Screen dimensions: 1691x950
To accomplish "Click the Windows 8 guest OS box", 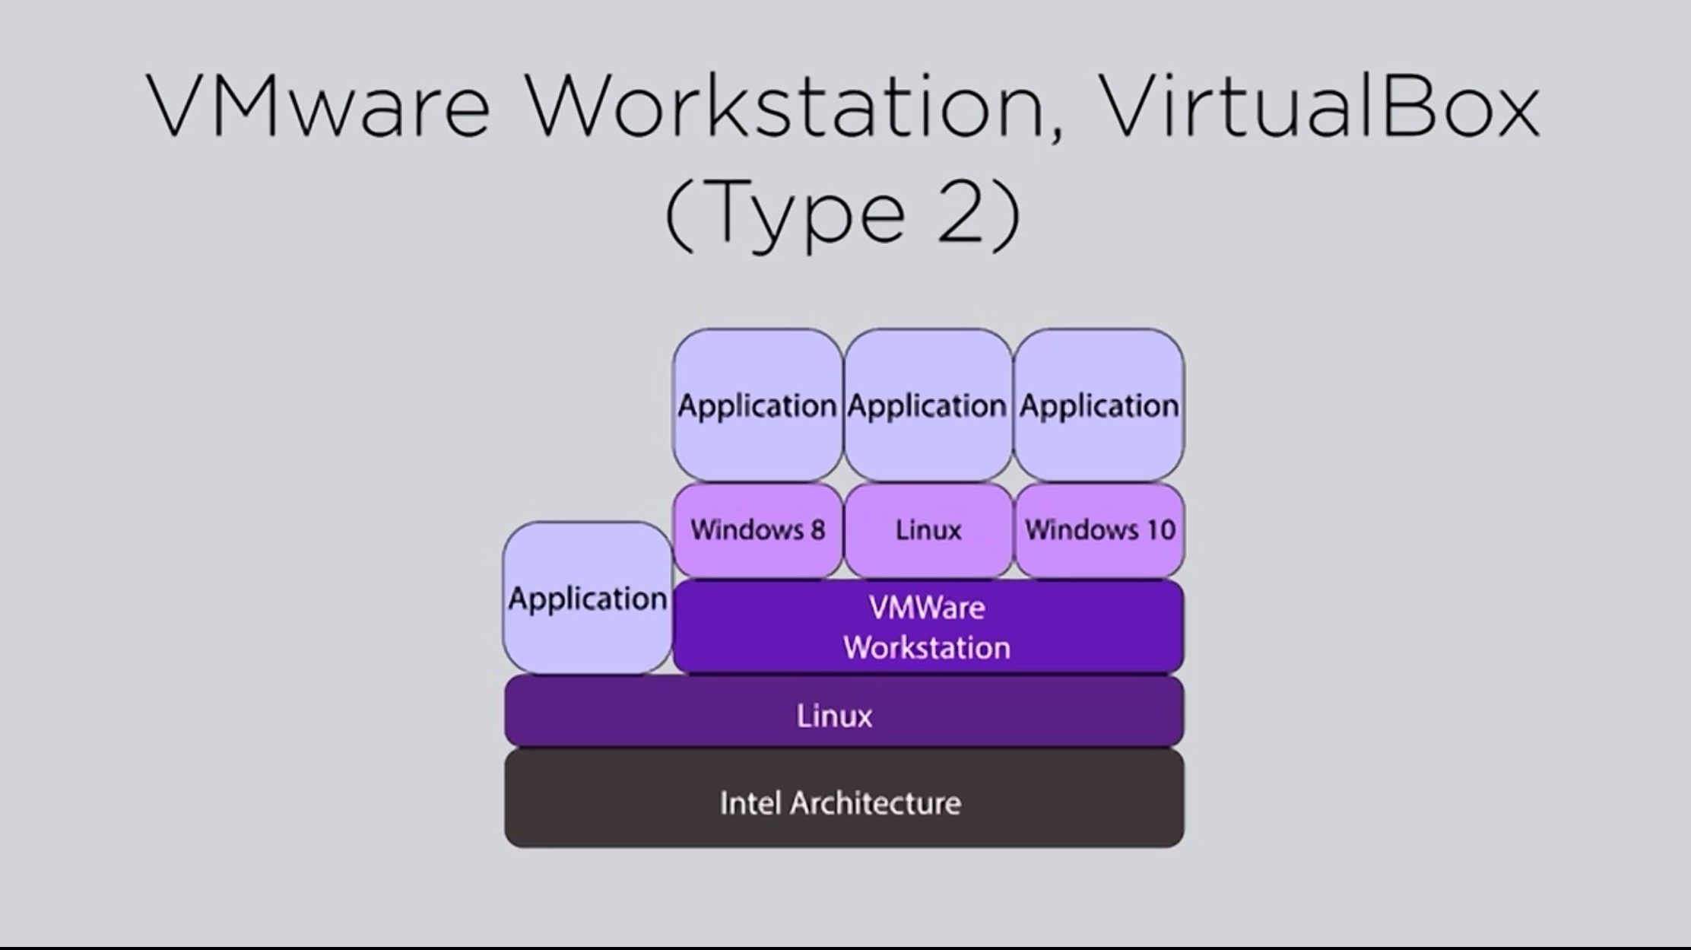I will point(757,530).
